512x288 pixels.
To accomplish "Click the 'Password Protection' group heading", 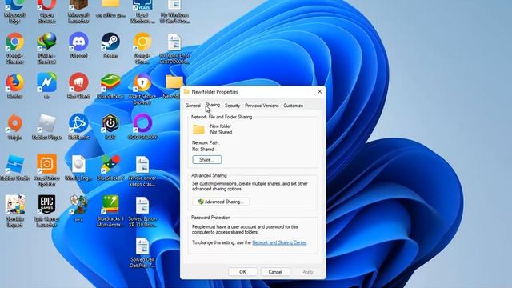I will (210, 218).
